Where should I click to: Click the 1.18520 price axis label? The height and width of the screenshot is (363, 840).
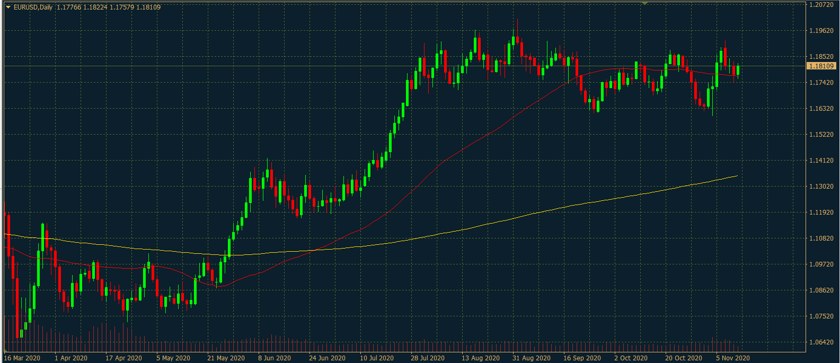coord(821,57)
